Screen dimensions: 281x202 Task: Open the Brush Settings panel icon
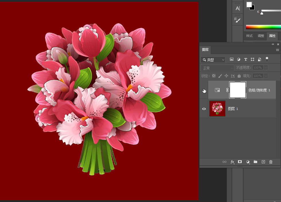coord(238,20)
